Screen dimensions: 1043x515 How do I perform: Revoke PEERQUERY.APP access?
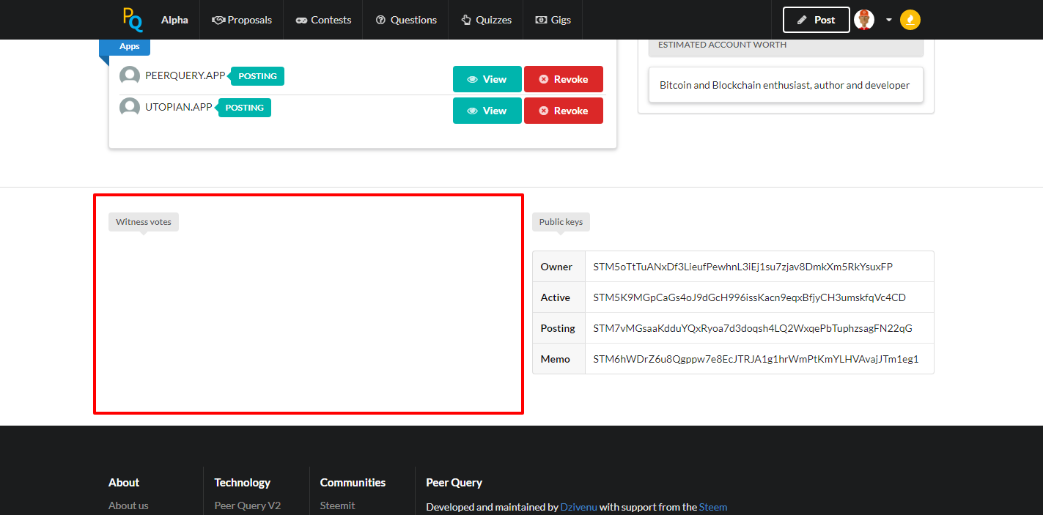click(564, 79)
